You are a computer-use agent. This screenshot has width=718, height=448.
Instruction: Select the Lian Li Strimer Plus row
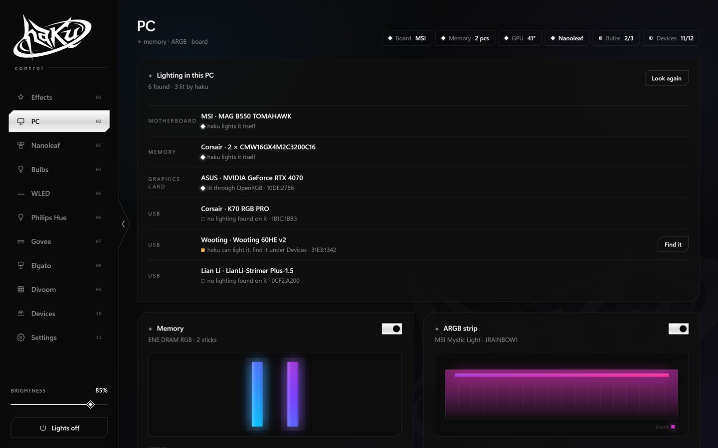pyautogui.click(x=418, y=275)
